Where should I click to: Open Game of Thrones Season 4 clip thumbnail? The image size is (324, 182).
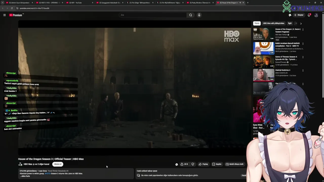click(264, 61)
